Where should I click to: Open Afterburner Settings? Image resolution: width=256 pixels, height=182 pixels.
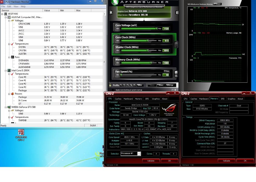(170, 85)
